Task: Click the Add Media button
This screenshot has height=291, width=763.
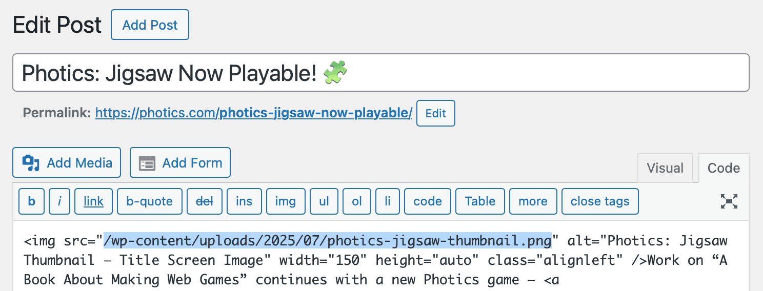Action: [x=67, y=163]
